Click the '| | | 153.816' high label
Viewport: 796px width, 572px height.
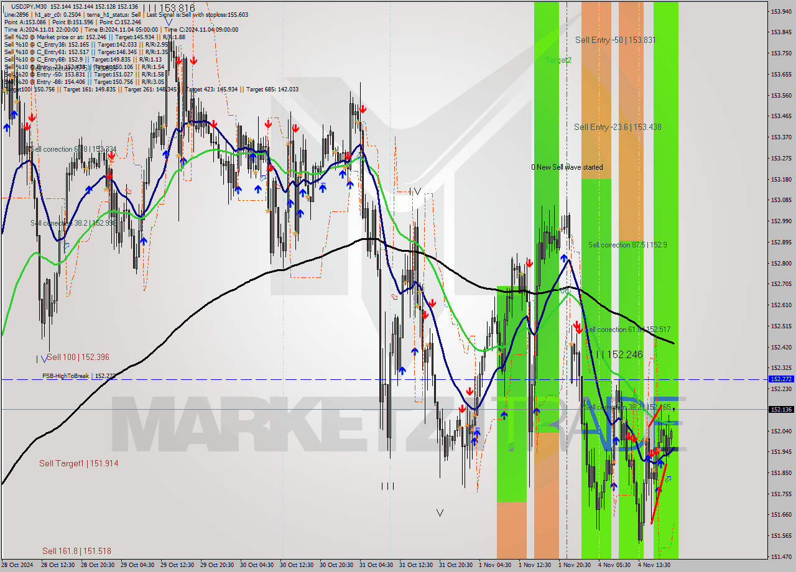coord(169,8)
